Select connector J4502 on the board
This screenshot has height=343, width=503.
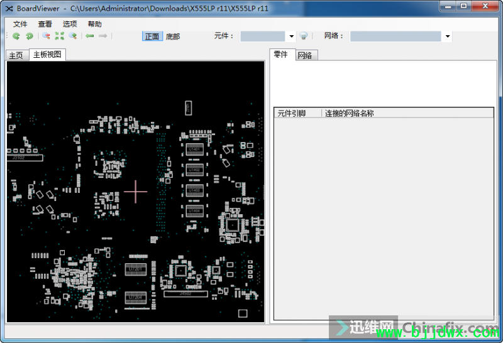pyautogui.click(x=185, y=293)
